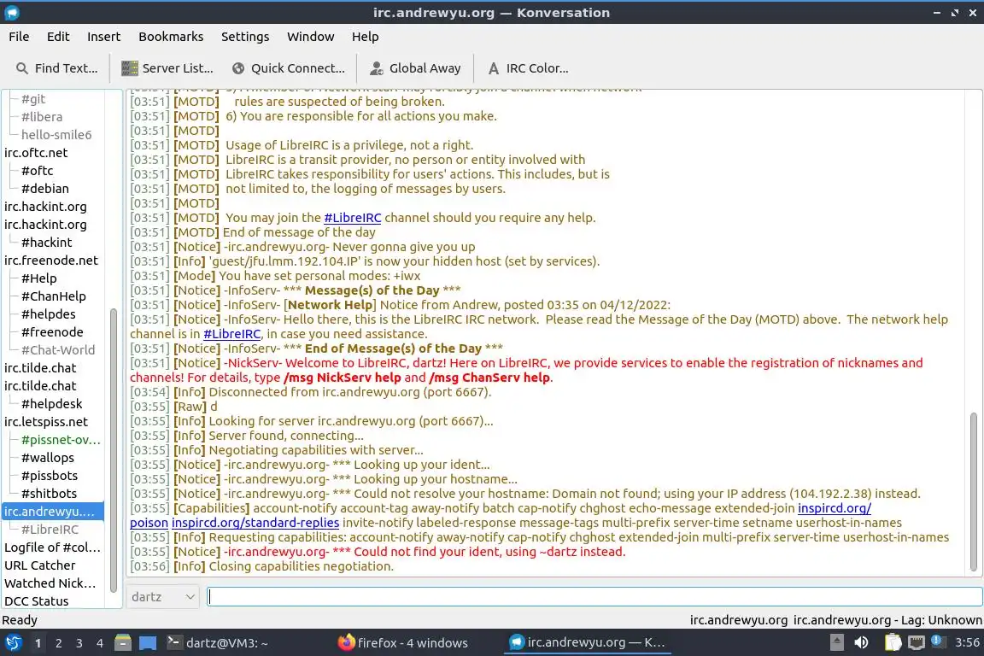This screenshot has height=656, width=984.
Task: Open the dartz nickname dropdown
Action: coord(162,597)
